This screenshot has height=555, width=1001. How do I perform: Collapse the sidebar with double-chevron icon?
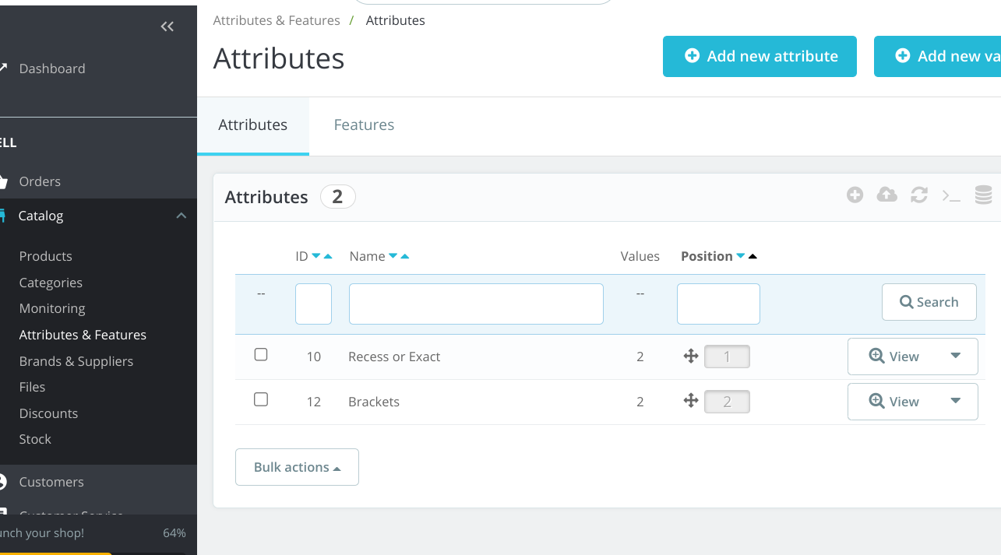point(167,26)
